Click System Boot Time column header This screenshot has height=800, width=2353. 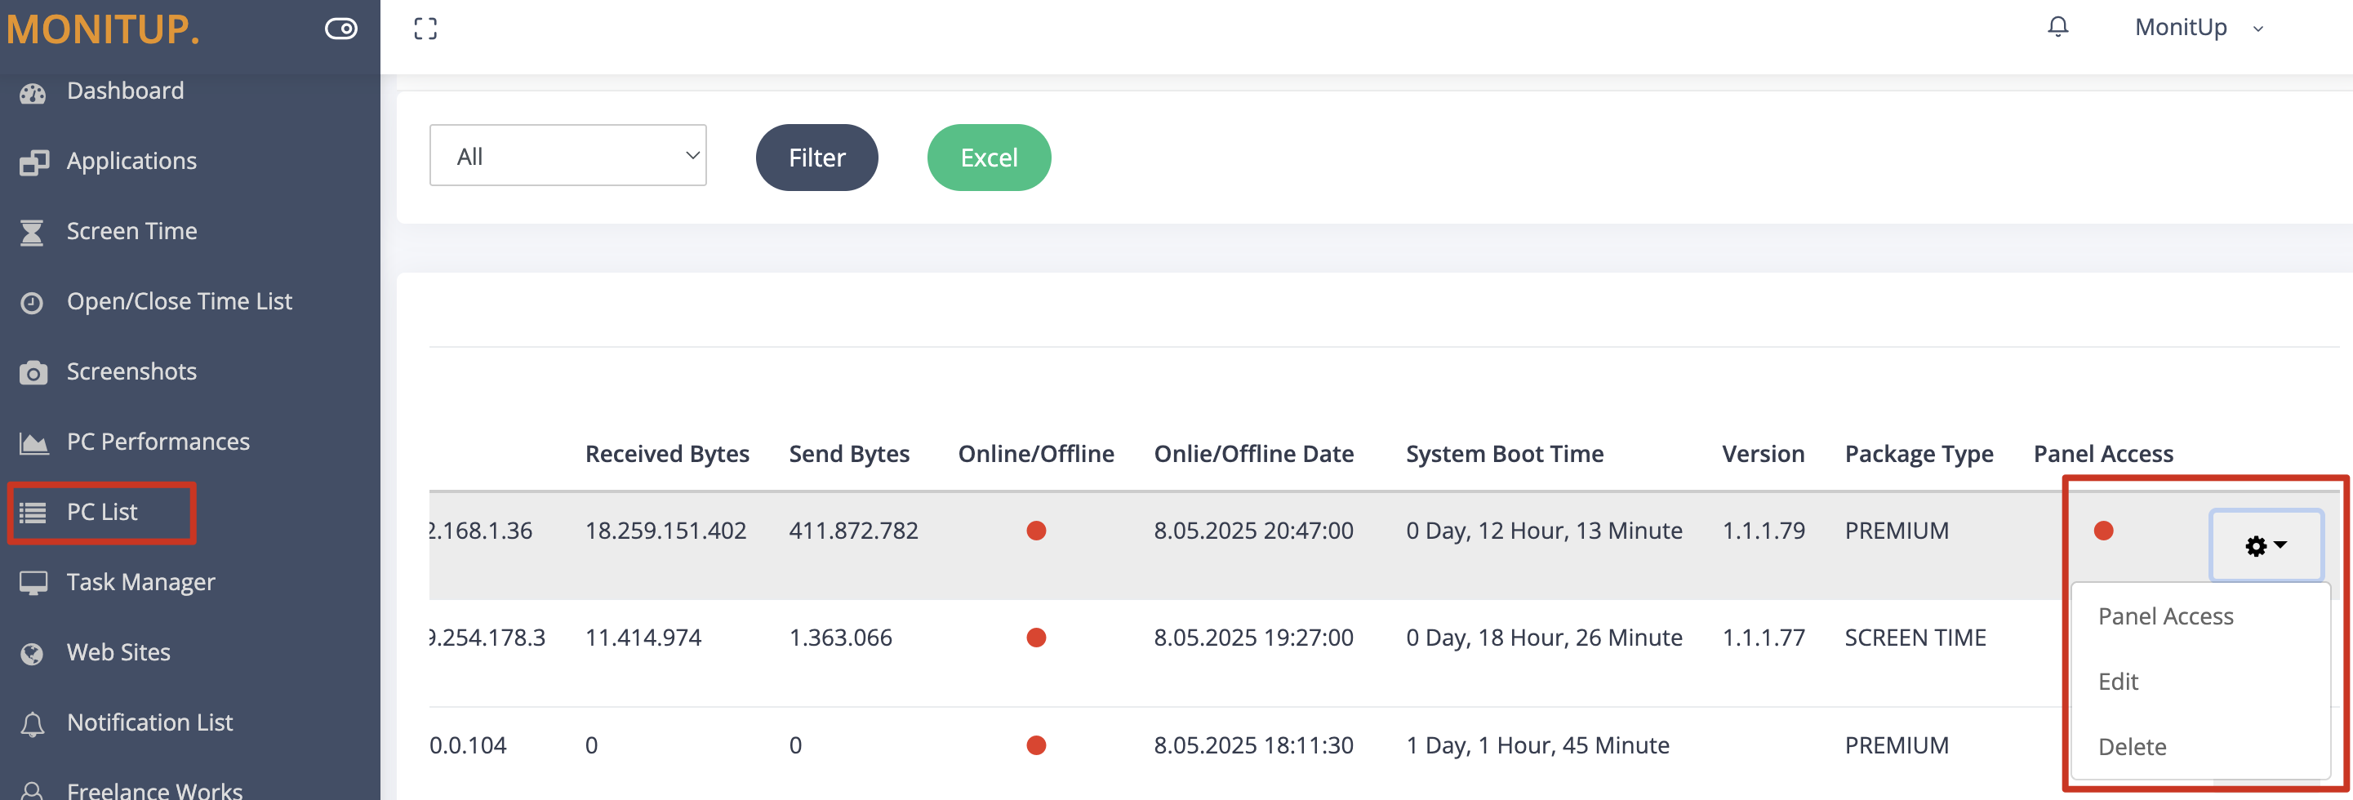point(1505,454)
